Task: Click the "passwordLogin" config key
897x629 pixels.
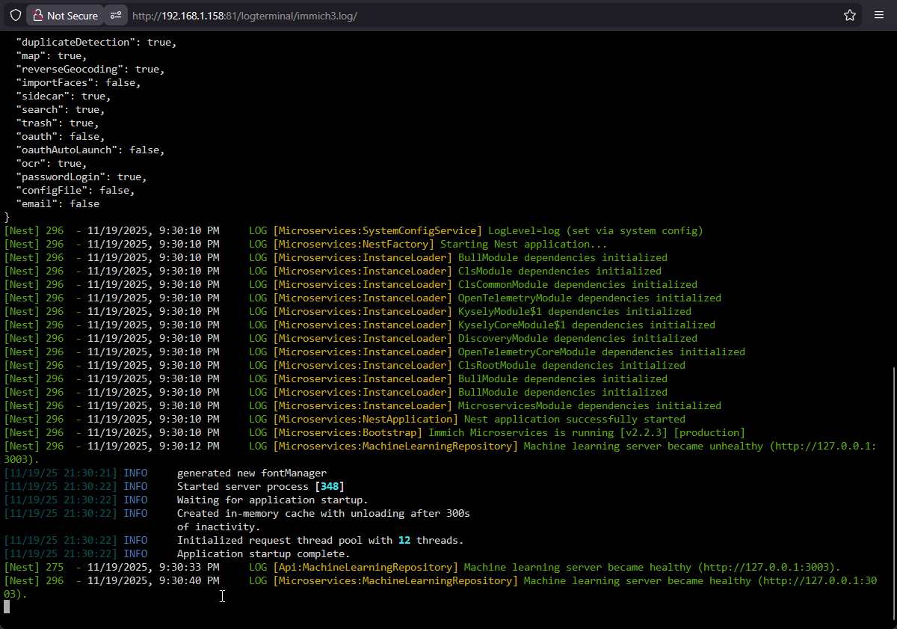Action: 64,177
